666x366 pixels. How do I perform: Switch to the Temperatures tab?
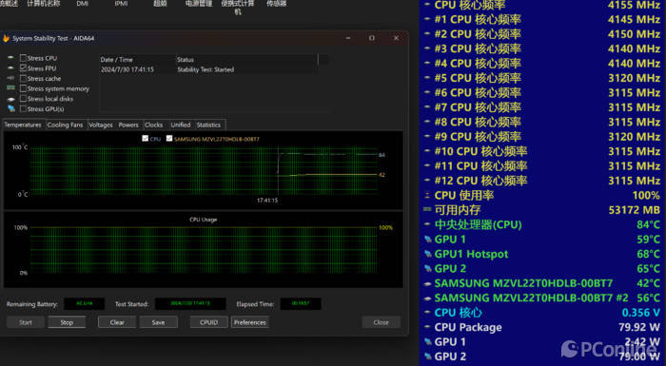point(23,125)
